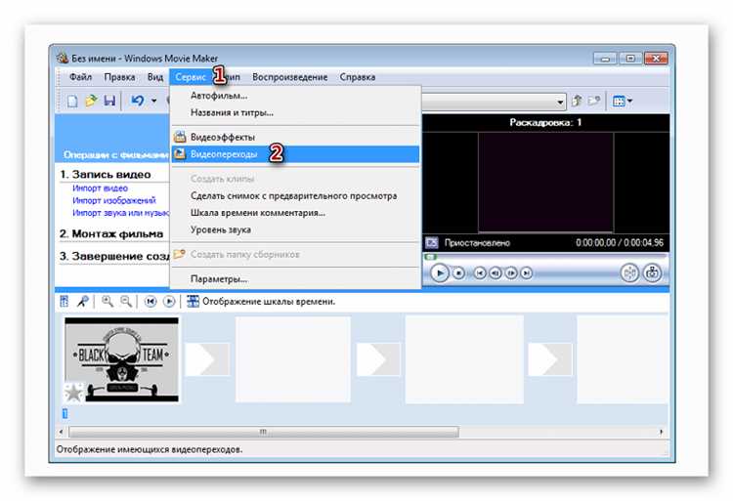This screenshot has height=501, width=733.
Task: Step to next frame in preview
Action: tap(511, 273)
